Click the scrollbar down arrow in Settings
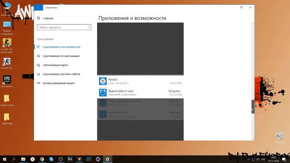Screen dimensions: 290x163 [253, 139]
